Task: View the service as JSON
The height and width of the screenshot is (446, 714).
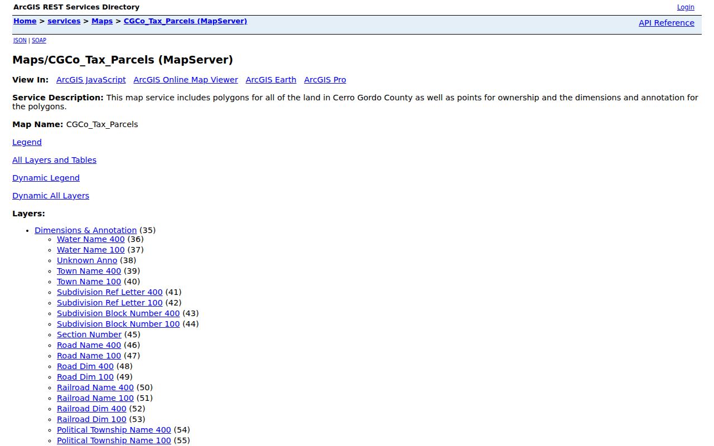Action: coord(20,41)
